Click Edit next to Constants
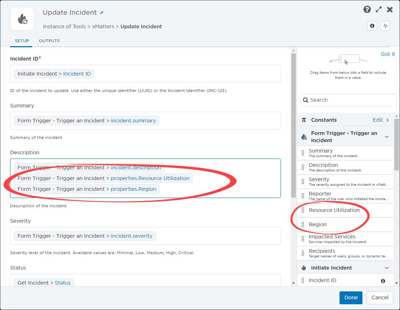Screen dimensions: 400x310 click(x=377, y=120)
